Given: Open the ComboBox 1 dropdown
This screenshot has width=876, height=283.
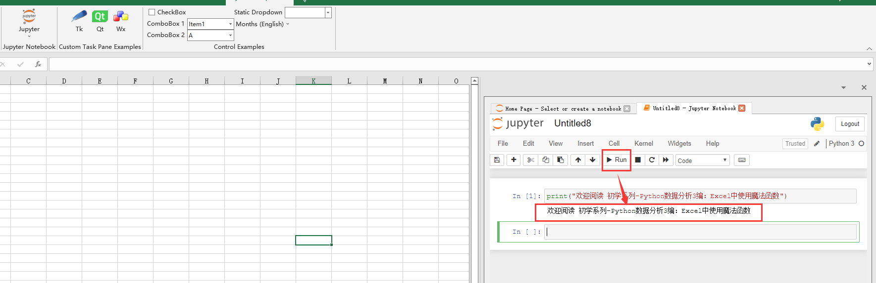Looking at the screenshot, I should tap(230, 24).
